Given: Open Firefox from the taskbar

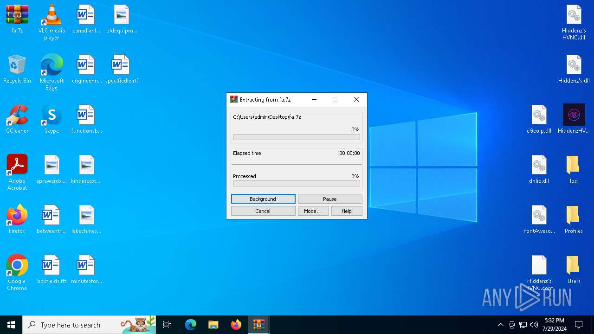Looking at the screenshot, I should (236, 325).
